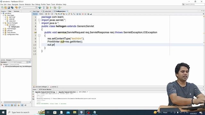Open the Members dropdown in Navigator
Viewport: 205px width, 115px height.
(8, 62)
